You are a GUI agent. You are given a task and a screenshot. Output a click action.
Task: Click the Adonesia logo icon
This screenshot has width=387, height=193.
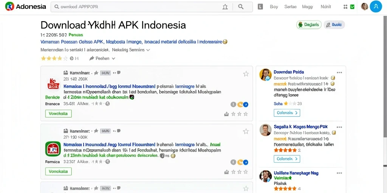point(9,6)
